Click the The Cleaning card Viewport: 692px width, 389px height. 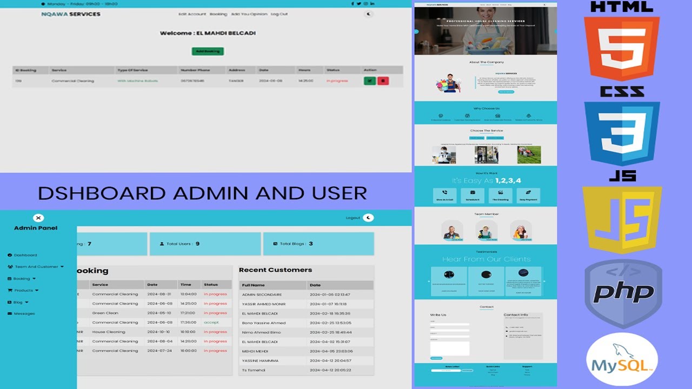coord(500,196)
